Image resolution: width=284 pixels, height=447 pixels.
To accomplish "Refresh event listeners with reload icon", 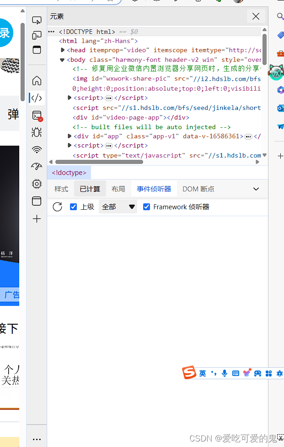I will [58, 207].
